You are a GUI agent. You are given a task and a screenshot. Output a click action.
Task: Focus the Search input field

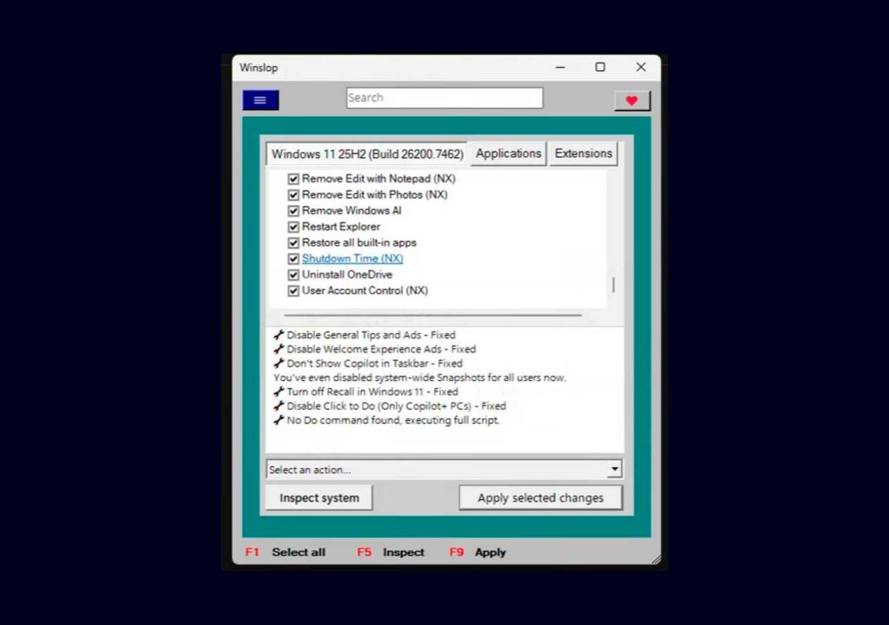click(x=444, y=98)
